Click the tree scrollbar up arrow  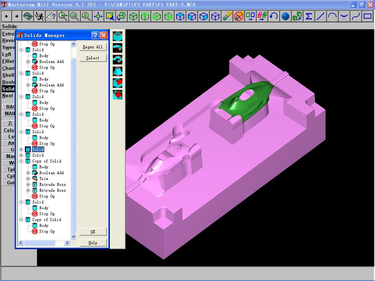pos(73,44)
